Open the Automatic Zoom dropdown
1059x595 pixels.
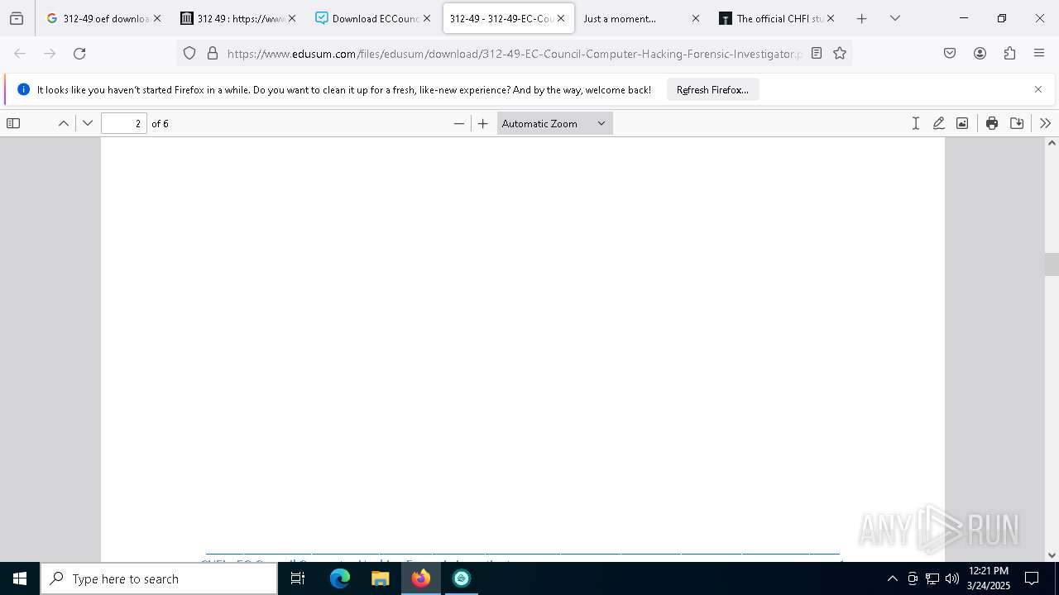[554, 123]
